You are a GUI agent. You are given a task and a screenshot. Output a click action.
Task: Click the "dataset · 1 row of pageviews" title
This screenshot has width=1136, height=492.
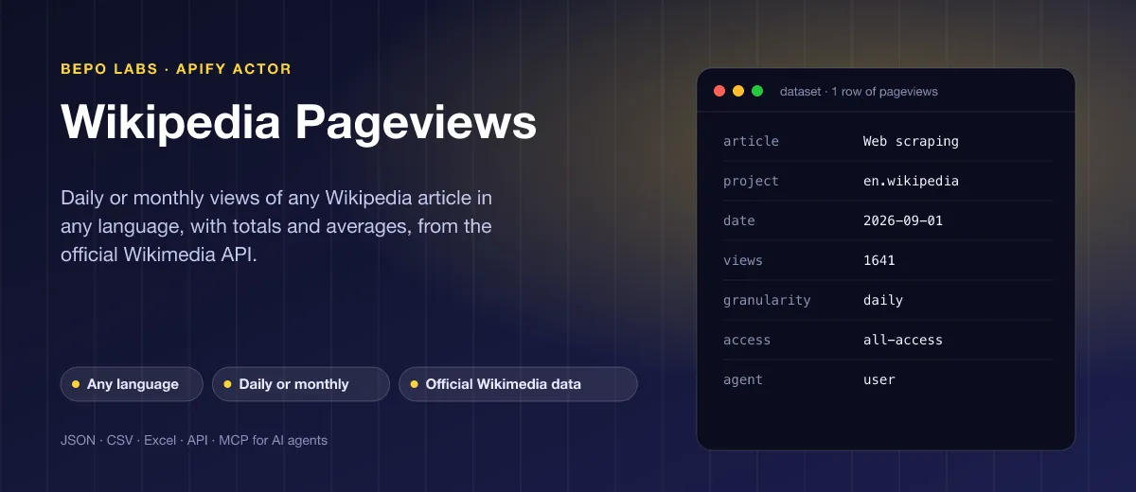coord(859,92)
